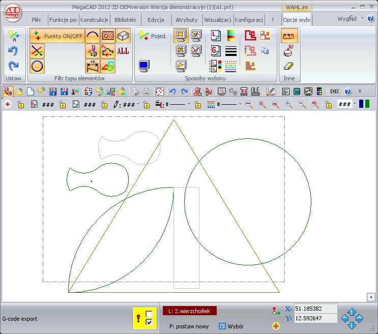Click the printer icon in toolbar
This screenshot has height=334, width=378.
(135, 92)
